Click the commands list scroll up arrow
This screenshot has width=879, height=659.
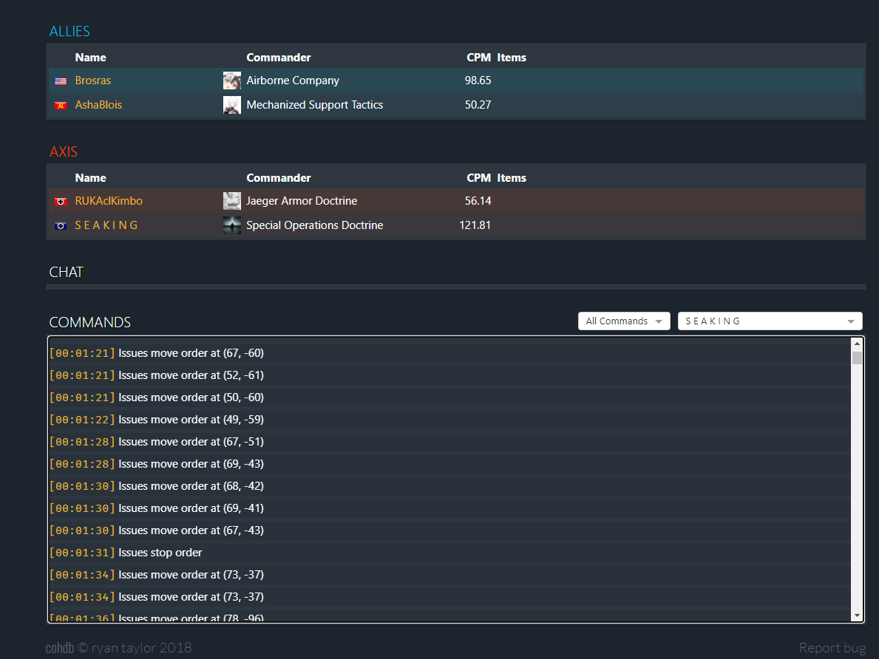click(857, 344)
